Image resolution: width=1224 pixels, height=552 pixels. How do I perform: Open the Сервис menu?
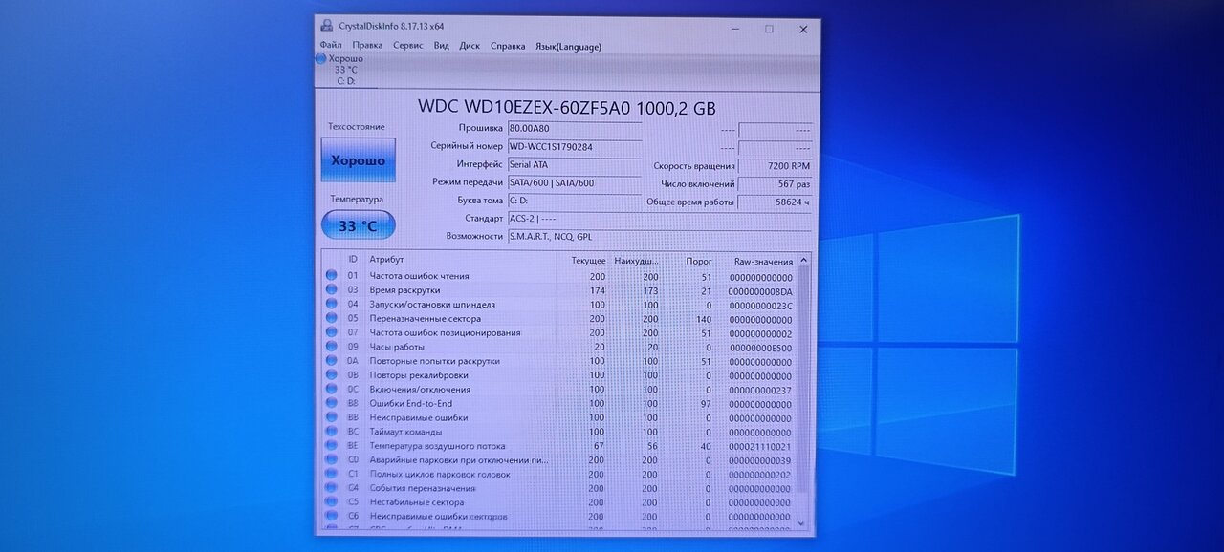[408, 45]
